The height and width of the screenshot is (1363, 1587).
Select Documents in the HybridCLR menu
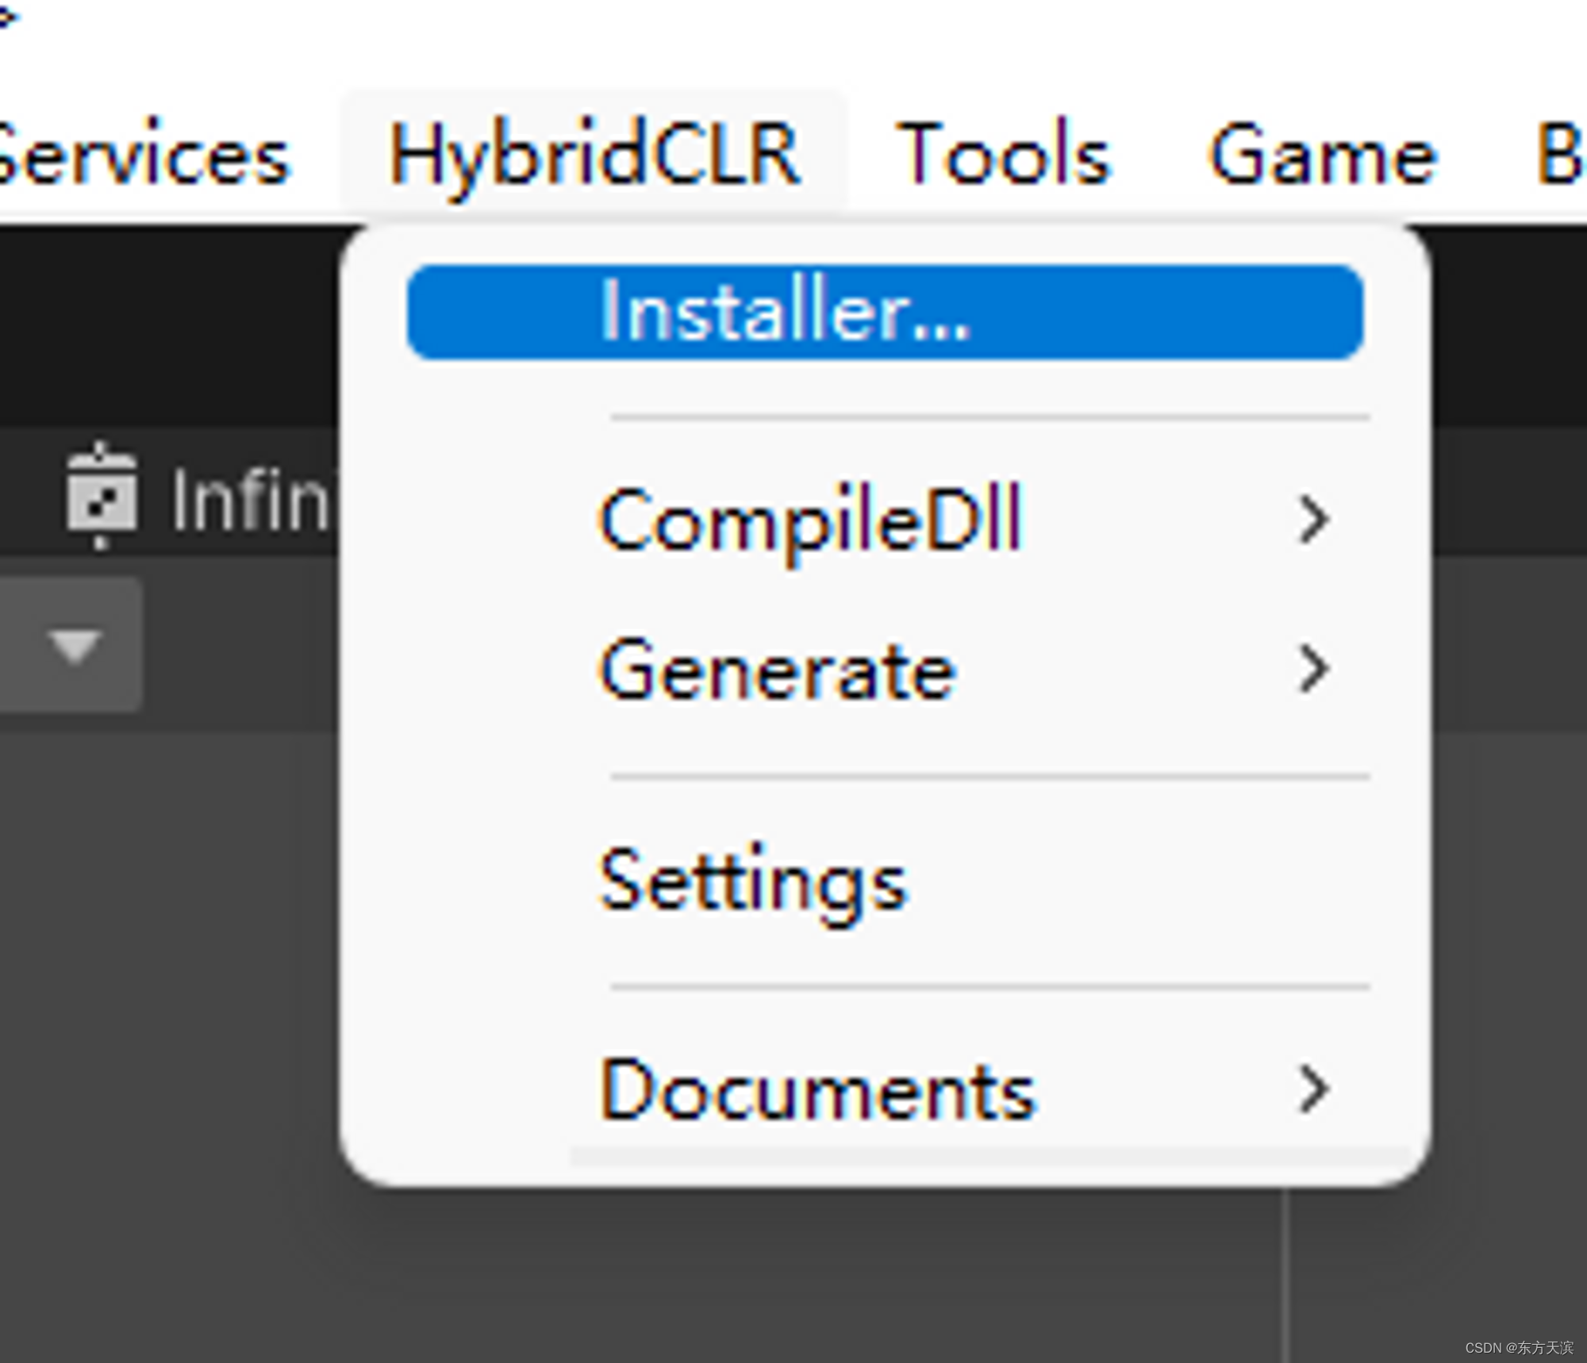pyautogui.click(x=817, y=1091)
